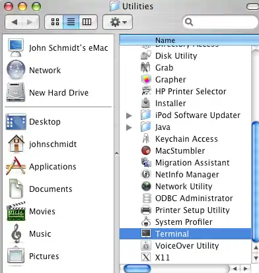
Task: Open the Action gear dropdown menu
Action: pyautogui.click(x=118, y=22)
